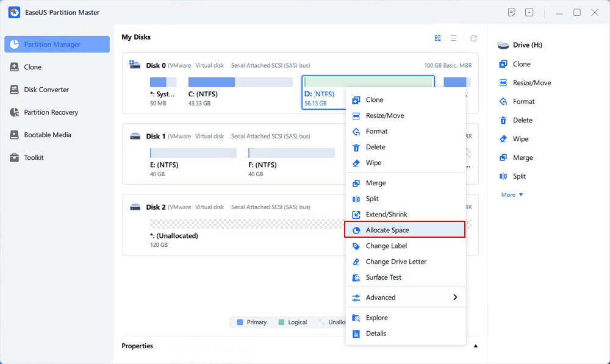This screenshot has width=610, height=364.
Task: Open Disk Converter from sidebar
Action: pos(46,90)
